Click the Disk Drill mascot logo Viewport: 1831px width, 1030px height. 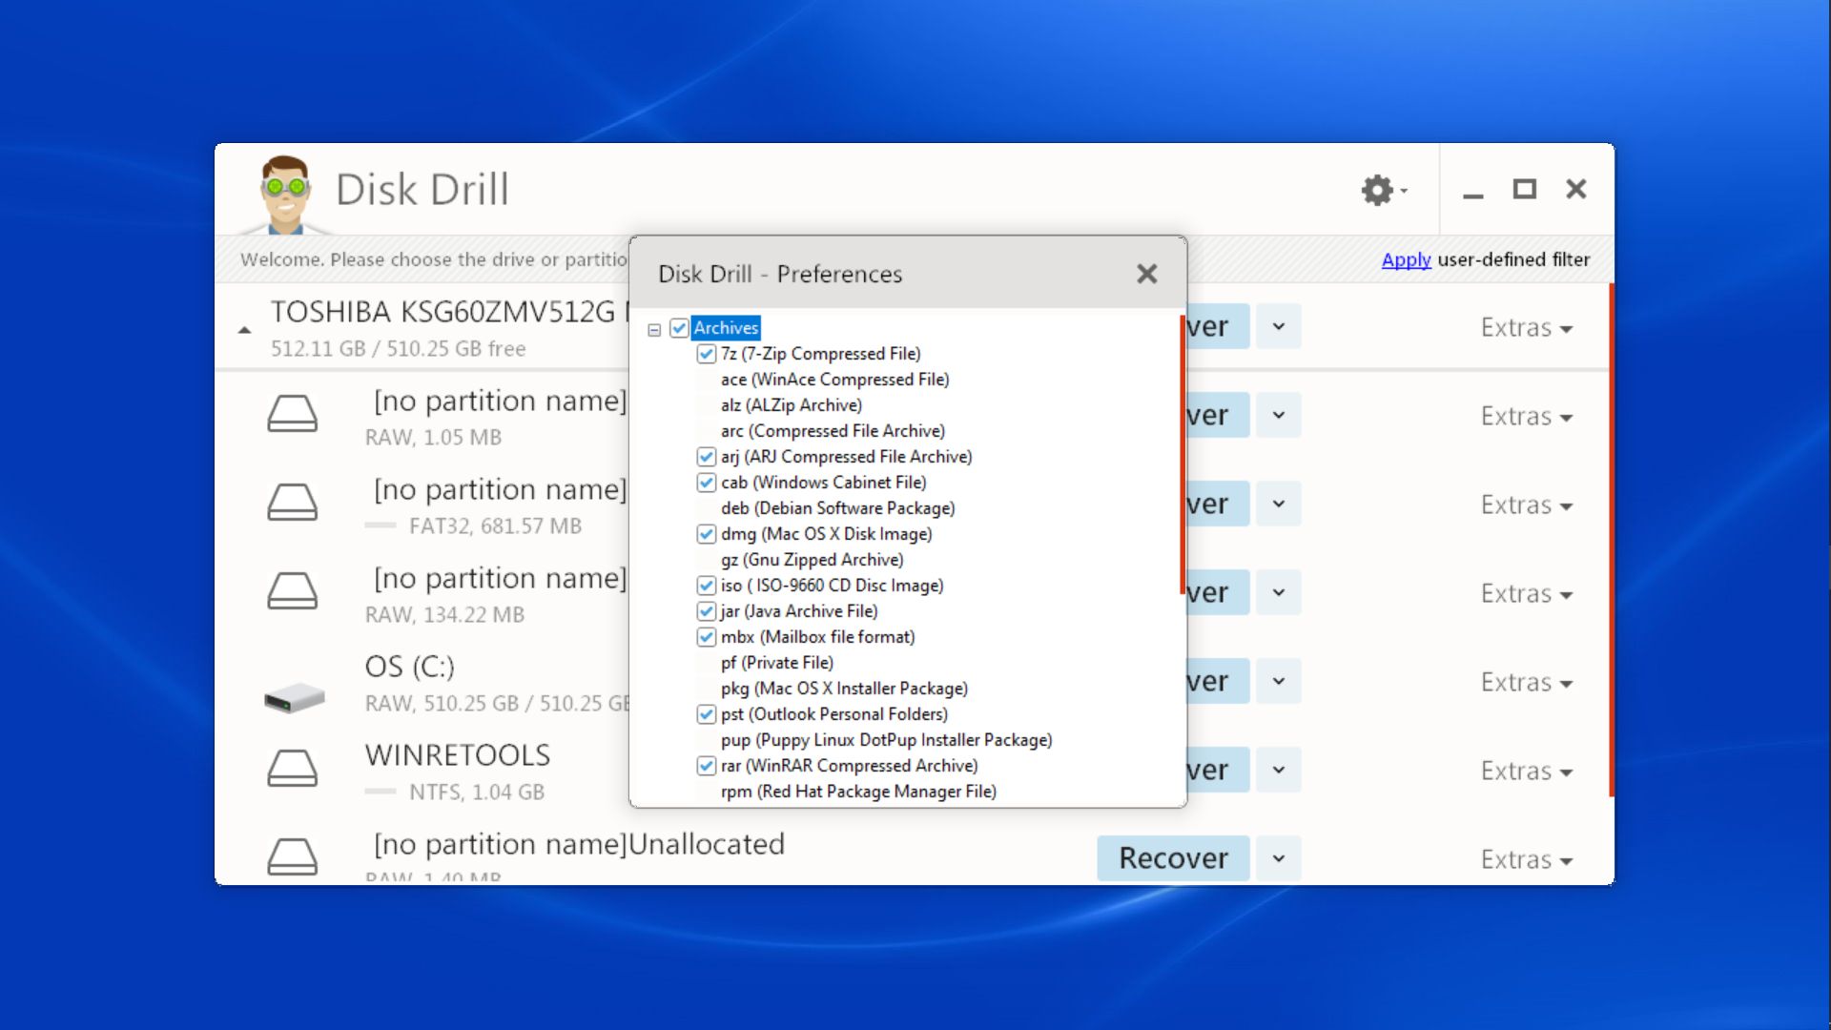pyautogui.click(x=286, y=195)
